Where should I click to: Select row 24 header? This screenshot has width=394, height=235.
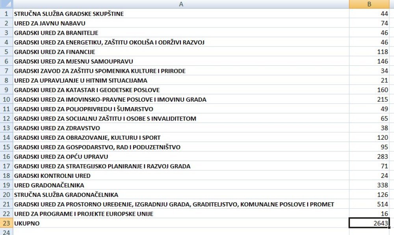[x=6, y=232]
